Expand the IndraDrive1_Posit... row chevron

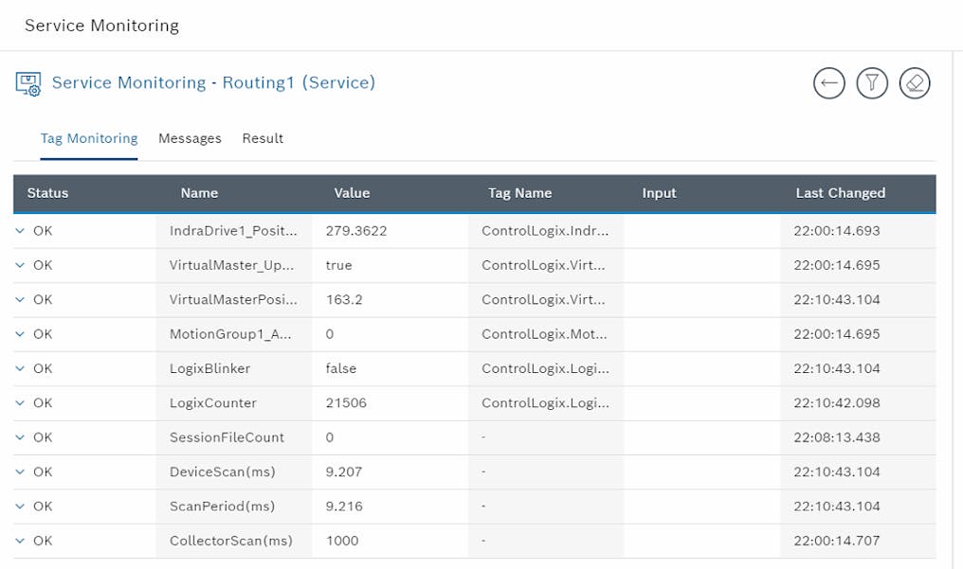pyautogui.click(x=20, y=231)
